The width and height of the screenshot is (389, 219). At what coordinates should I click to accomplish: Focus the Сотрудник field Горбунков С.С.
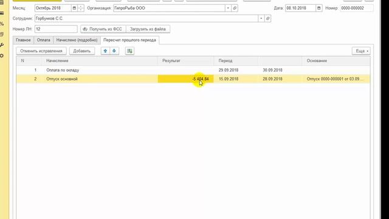(146, 18)
